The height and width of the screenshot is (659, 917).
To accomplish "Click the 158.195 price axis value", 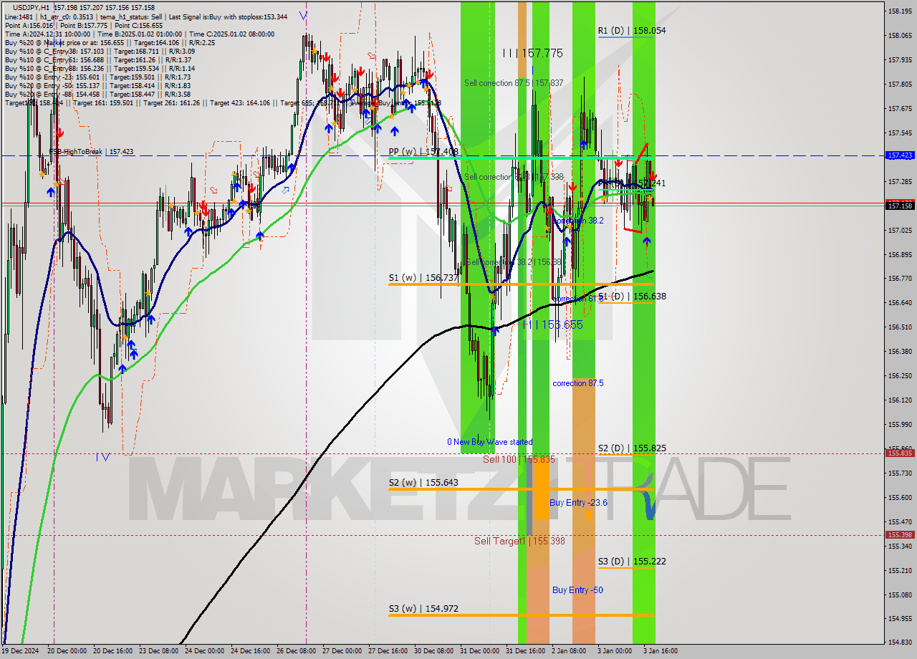I will point(900,11).
